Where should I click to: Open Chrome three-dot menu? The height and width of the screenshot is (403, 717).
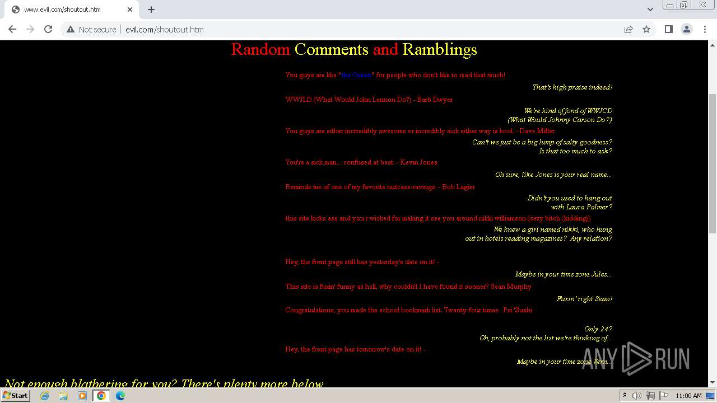click(705, 29)
